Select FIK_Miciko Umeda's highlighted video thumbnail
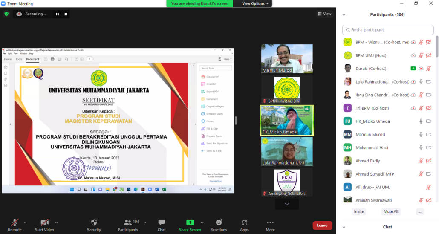Viewport: 439px width, 234px height. click(x=287, y=121)
